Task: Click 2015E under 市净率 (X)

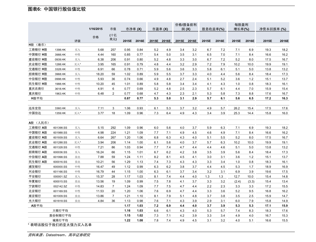Action: (127, 41)
